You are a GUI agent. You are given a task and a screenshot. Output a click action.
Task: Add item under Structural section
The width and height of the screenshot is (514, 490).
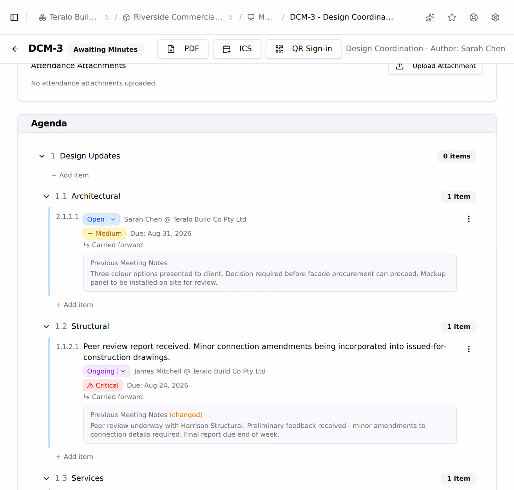pos(74,457)
